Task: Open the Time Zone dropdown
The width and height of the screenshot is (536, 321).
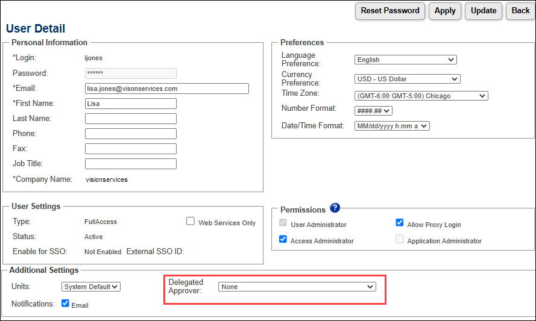Action: tap(421, 96)
